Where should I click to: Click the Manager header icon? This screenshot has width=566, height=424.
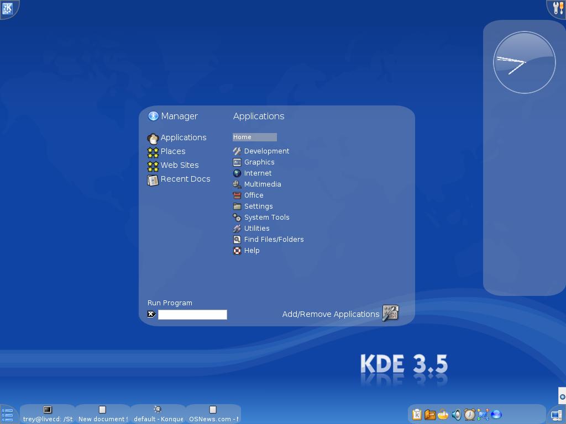(154, 116)
